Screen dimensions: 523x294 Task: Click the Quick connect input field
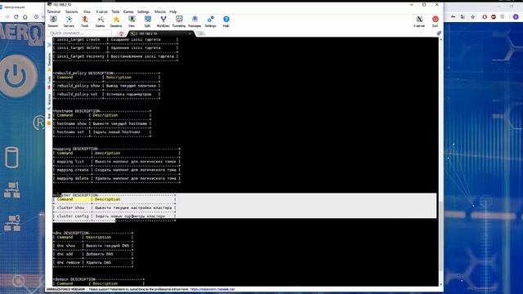point(79,33)
